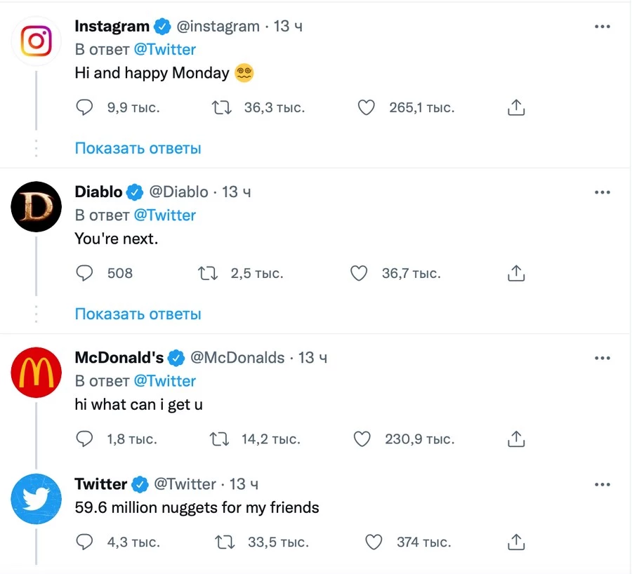
Task: Open the more options menu on Twitter's tweet
Action: 603,484
